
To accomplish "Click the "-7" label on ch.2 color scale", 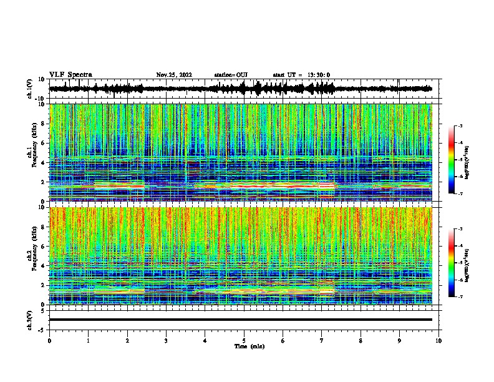I will (460, 297).
